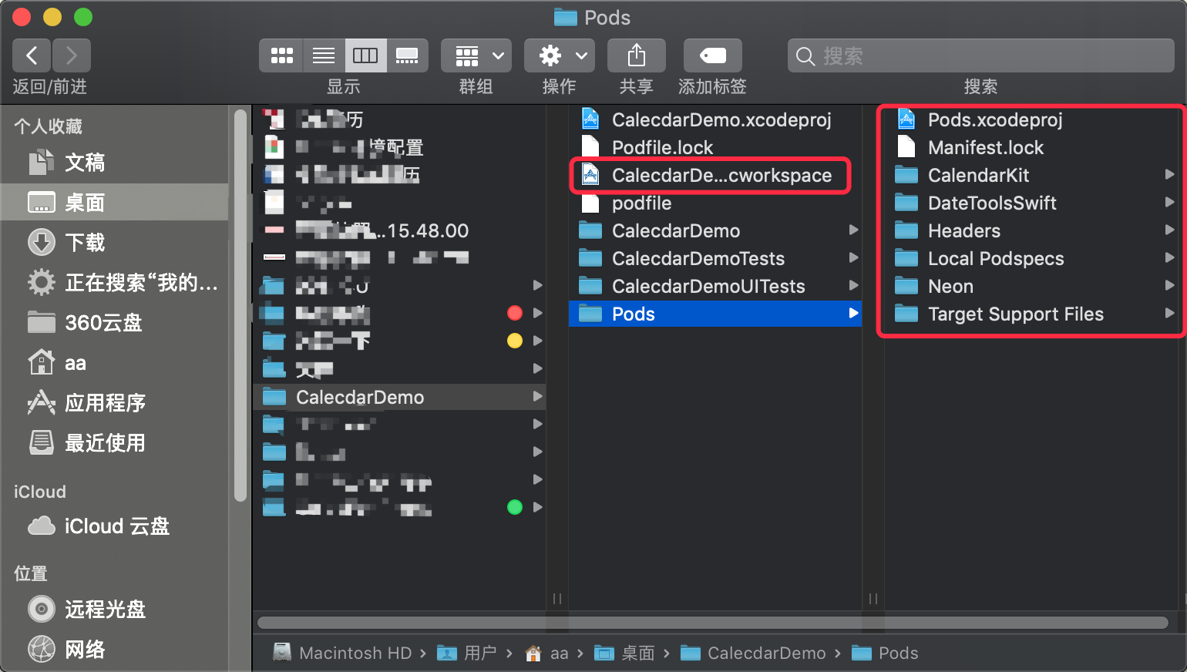Image resolution: width=1187 pixels, height=672 pixels.
Task: Open the group-by dropdown
Action: 476,55
